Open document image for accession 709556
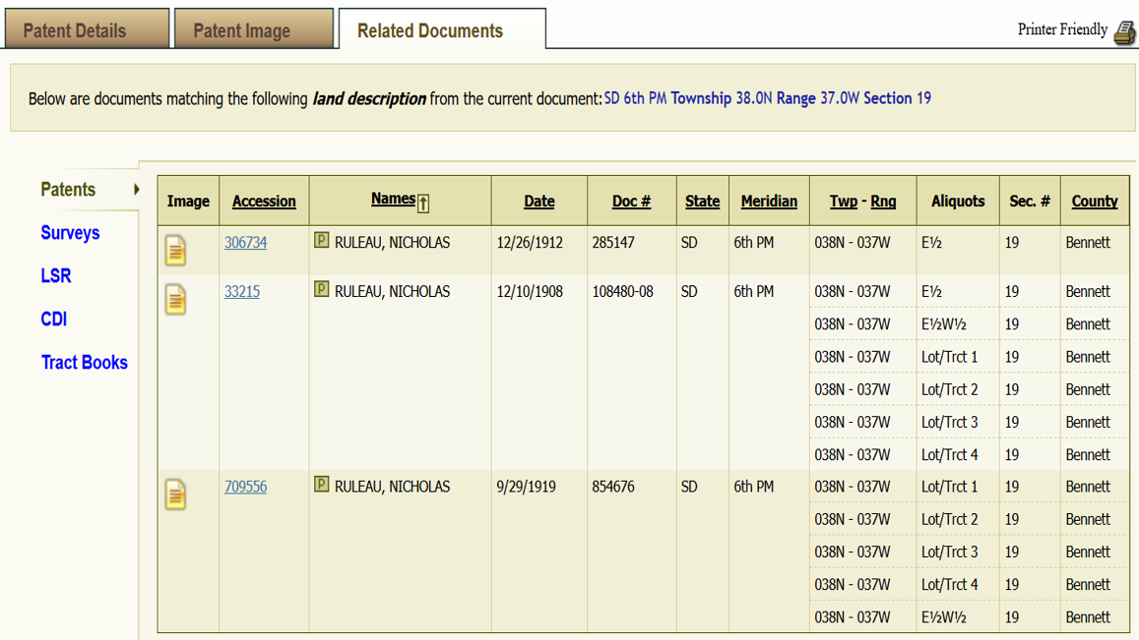Image resolution: width=1139 pixels, height=640 pixels. click(x=176, y=495)
